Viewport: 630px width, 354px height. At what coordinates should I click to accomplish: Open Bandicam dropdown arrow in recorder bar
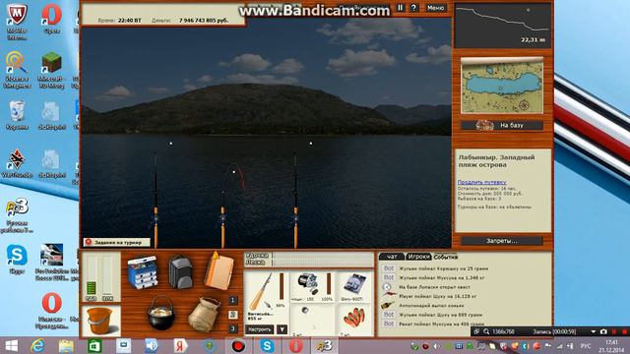click(593, 332)
